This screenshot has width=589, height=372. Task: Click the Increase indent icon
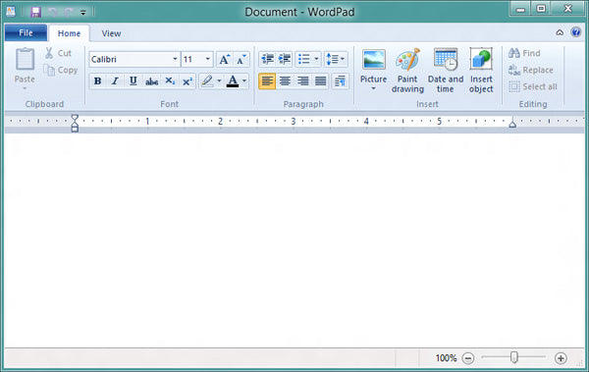click(x=285, y=59)
